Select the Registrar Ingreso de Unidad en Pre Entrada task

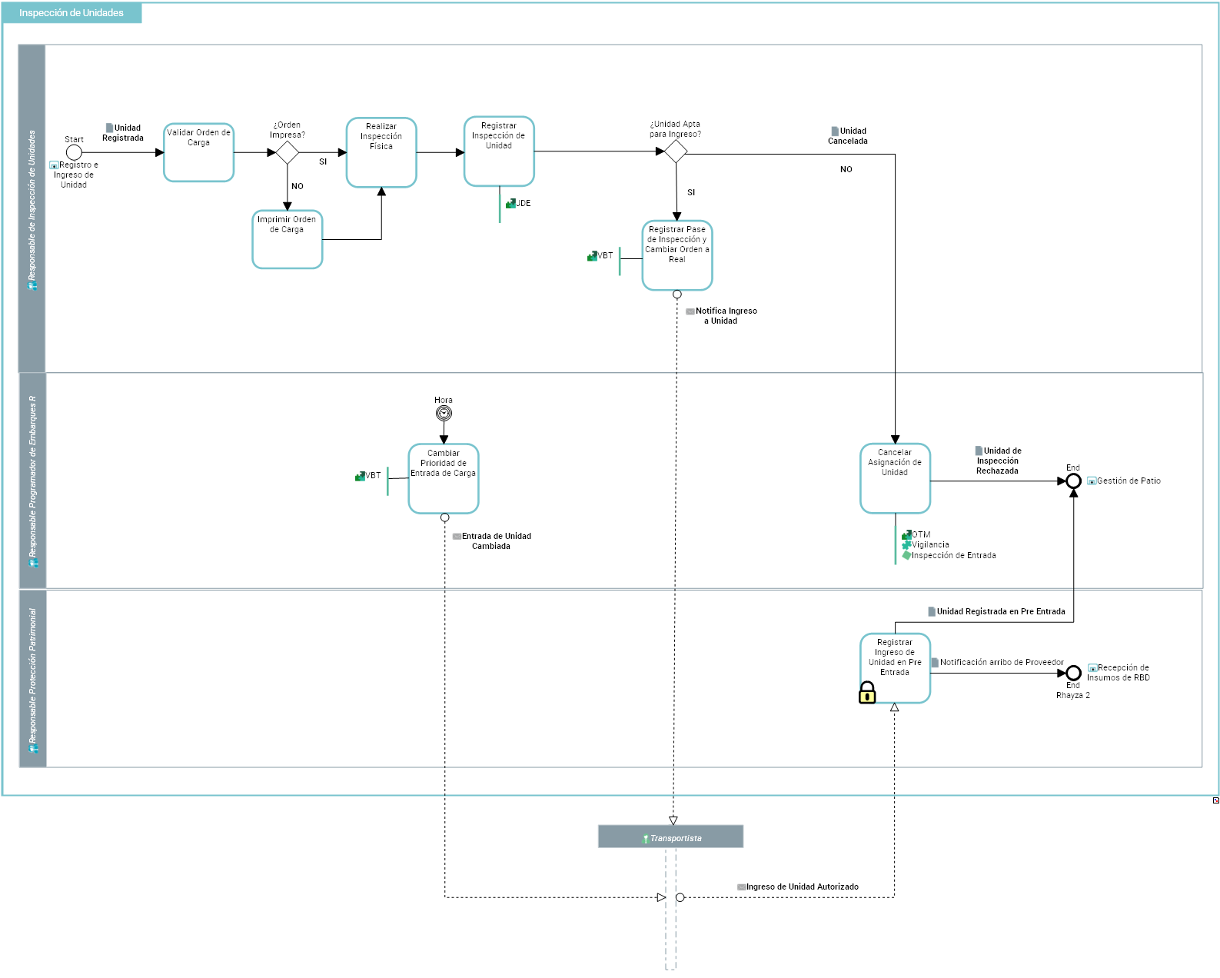(x=895, y=668)
